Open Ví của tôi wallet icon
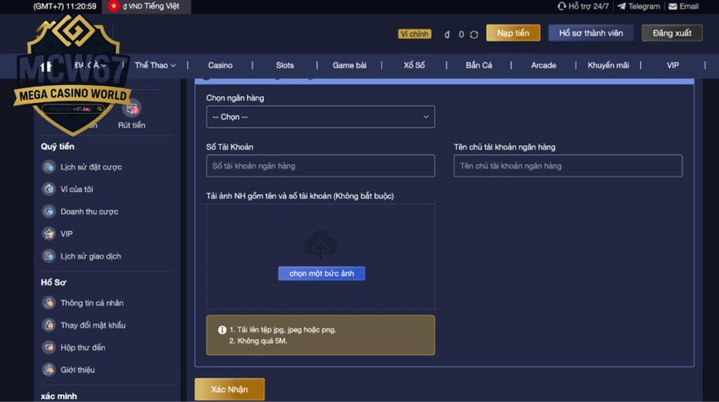 click(x=48, y=189)
